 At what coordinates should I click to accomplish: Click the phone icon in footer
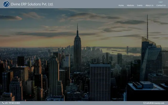tap(3, 103)
